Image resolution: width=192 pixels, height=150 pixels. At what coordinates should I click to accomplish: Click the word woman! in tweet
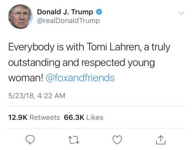click(x=26, y=78)
